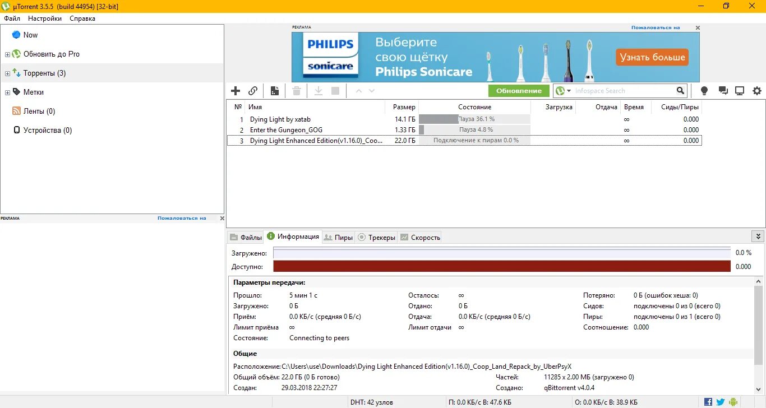Image resolution: width=766 pixels, height=408 pixels.
Task: Collapse the details pane chevron button
Action: [758, 237]
